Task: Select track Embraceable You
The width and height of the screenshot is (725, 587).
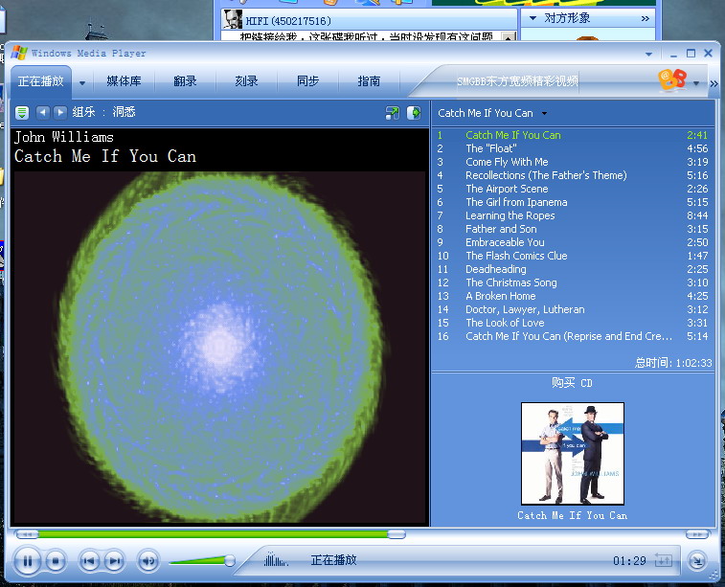Action: (x=573, y=242)
